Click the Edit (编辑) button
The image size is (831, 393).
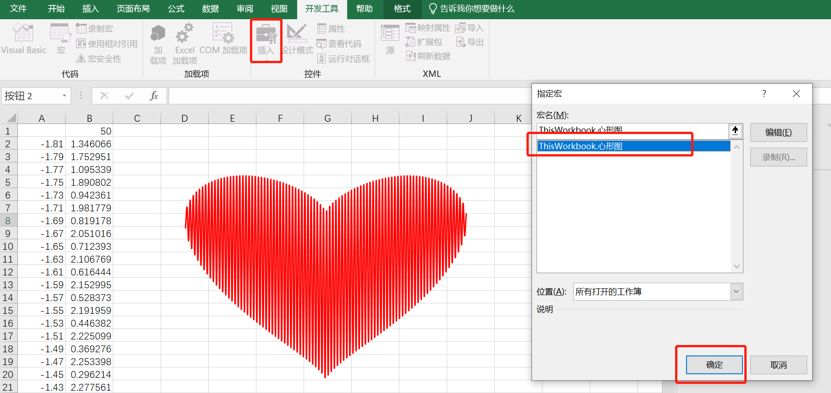click(x=778, y=132)
